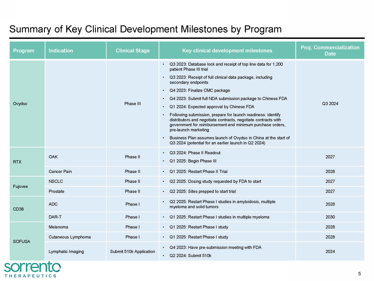Click Key clinical development milestones header
374x281 pixels.
[227, 51]
